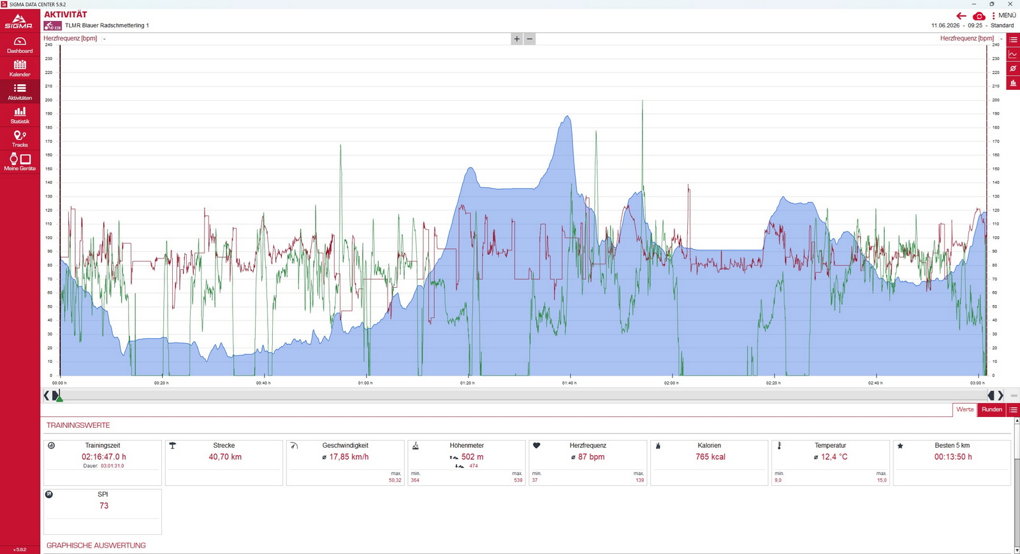Open the Tracks section
This screenshot has width=1020, height=554.
pyautogui.click(x=20, y=139)
